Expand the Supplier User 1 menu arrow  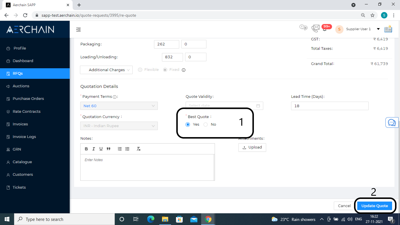[x=378, y=29]
